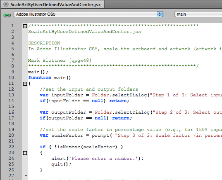
Task: Click the 'In Adobe Illustrator CS5' comment line
Action: 125,49
